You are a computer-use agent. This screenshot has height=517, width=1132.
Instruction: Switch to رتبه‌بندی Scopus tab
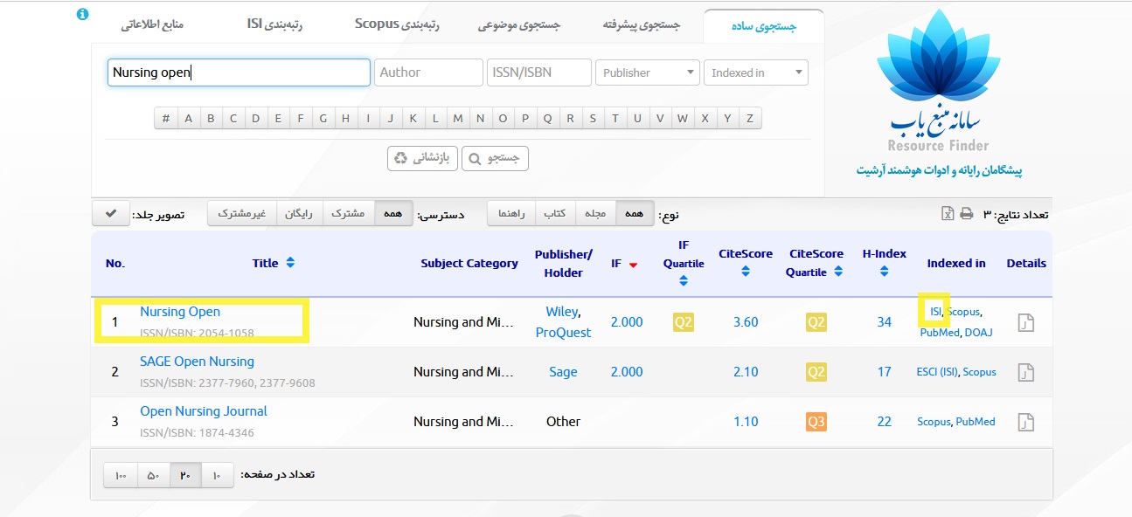point(397,24)
